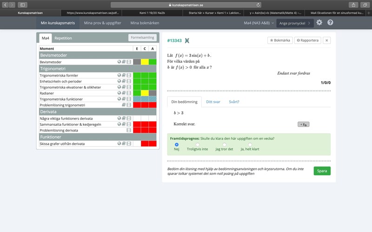The width and height of the screenshot is (372, 232).
Task: Click the help question mark icon
Action: (x=330, y=23)
